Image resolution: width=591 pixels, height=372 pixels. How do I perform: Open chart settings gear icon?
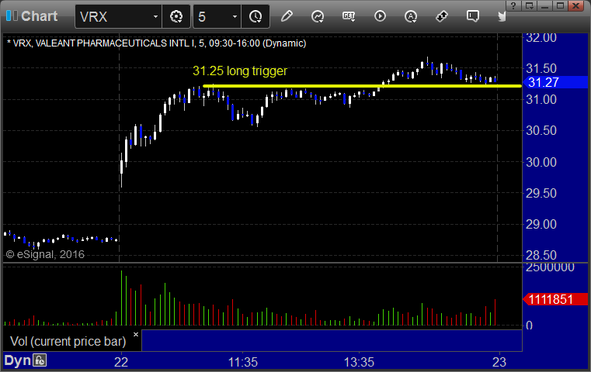(176, 16)
